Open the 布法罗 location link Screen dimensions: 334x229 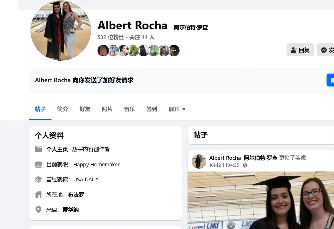click(x=76, y=195)
